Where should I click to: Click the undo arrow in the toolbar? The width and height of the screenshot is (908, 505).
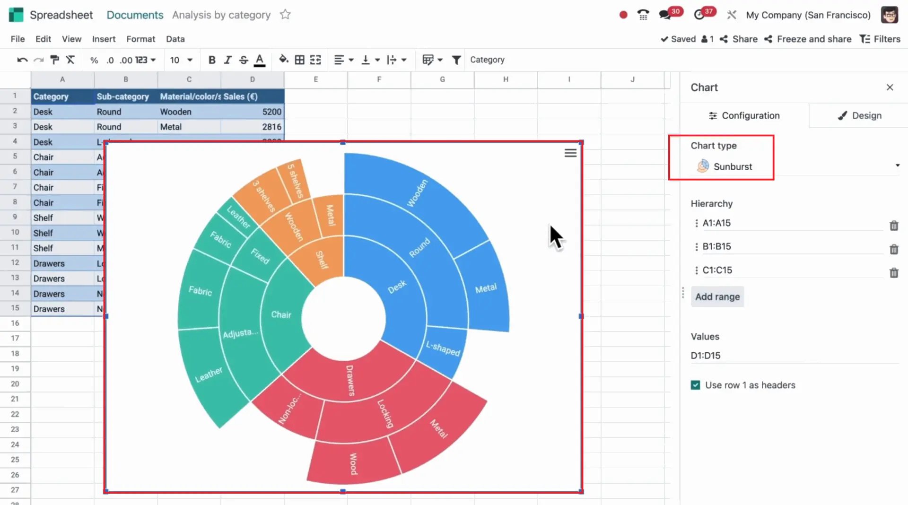[x=22, y=60]
